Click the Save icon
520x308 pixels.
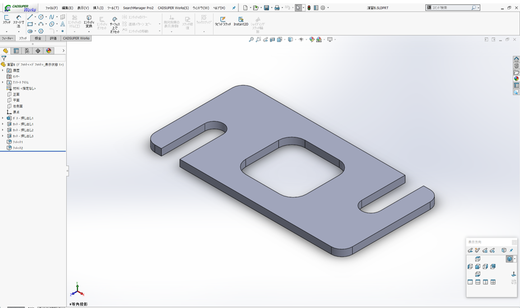click(x=266, y=8)
